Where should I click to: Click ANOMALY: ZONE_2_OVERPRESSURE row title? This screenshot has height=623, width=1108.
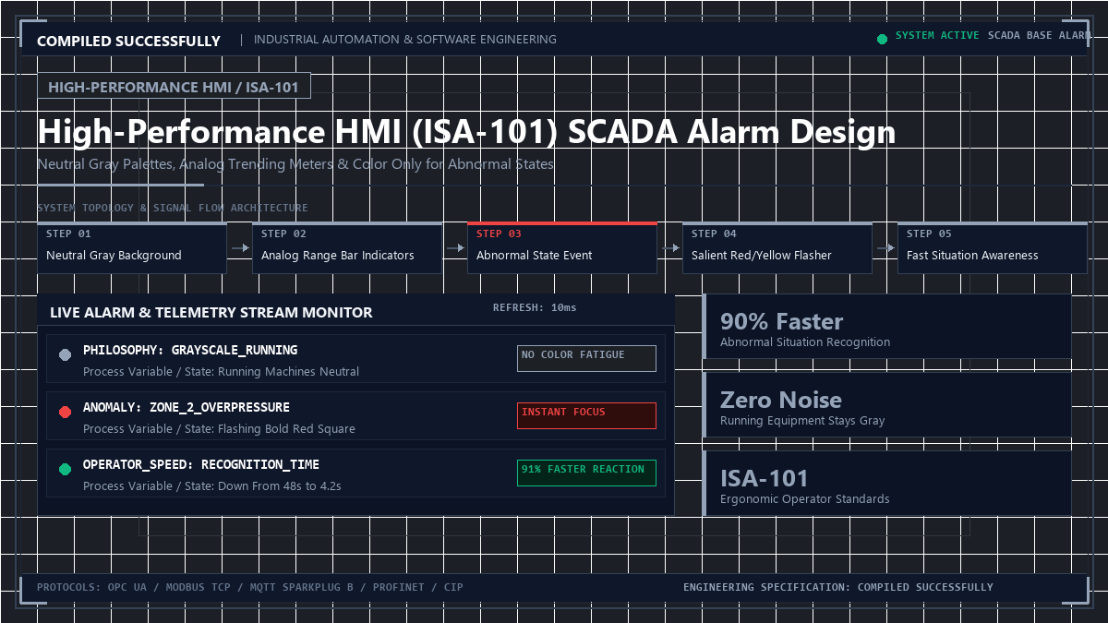pyautogui.click(x=187, y=408)
